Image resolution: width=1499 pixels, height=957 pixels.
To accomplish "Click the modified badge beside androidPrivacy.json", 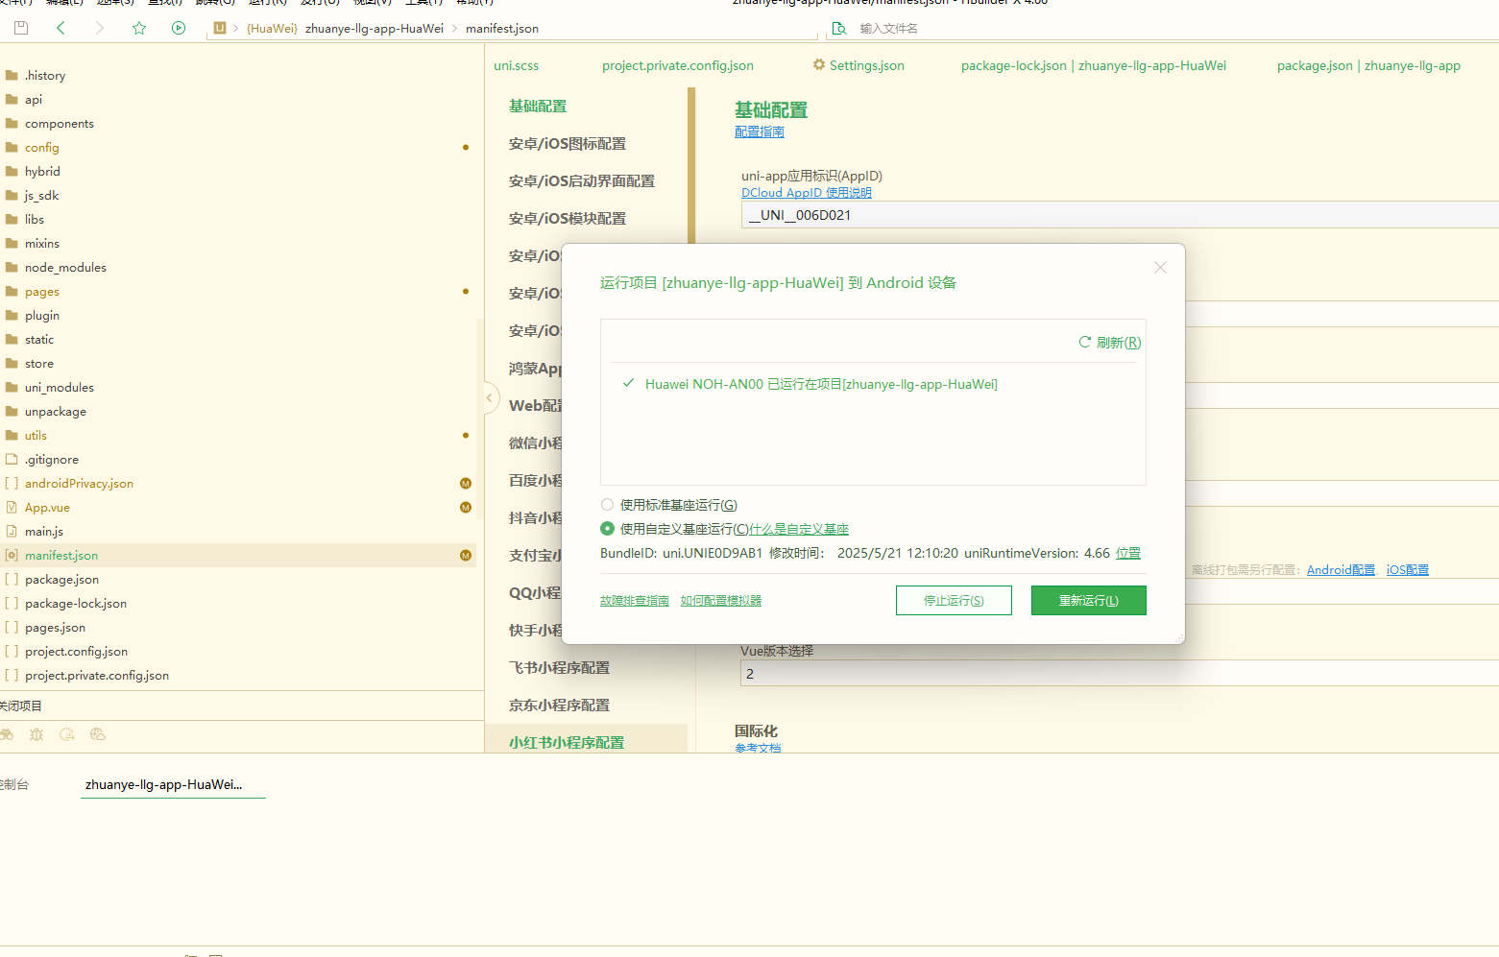I will click(x=466, y=483).
